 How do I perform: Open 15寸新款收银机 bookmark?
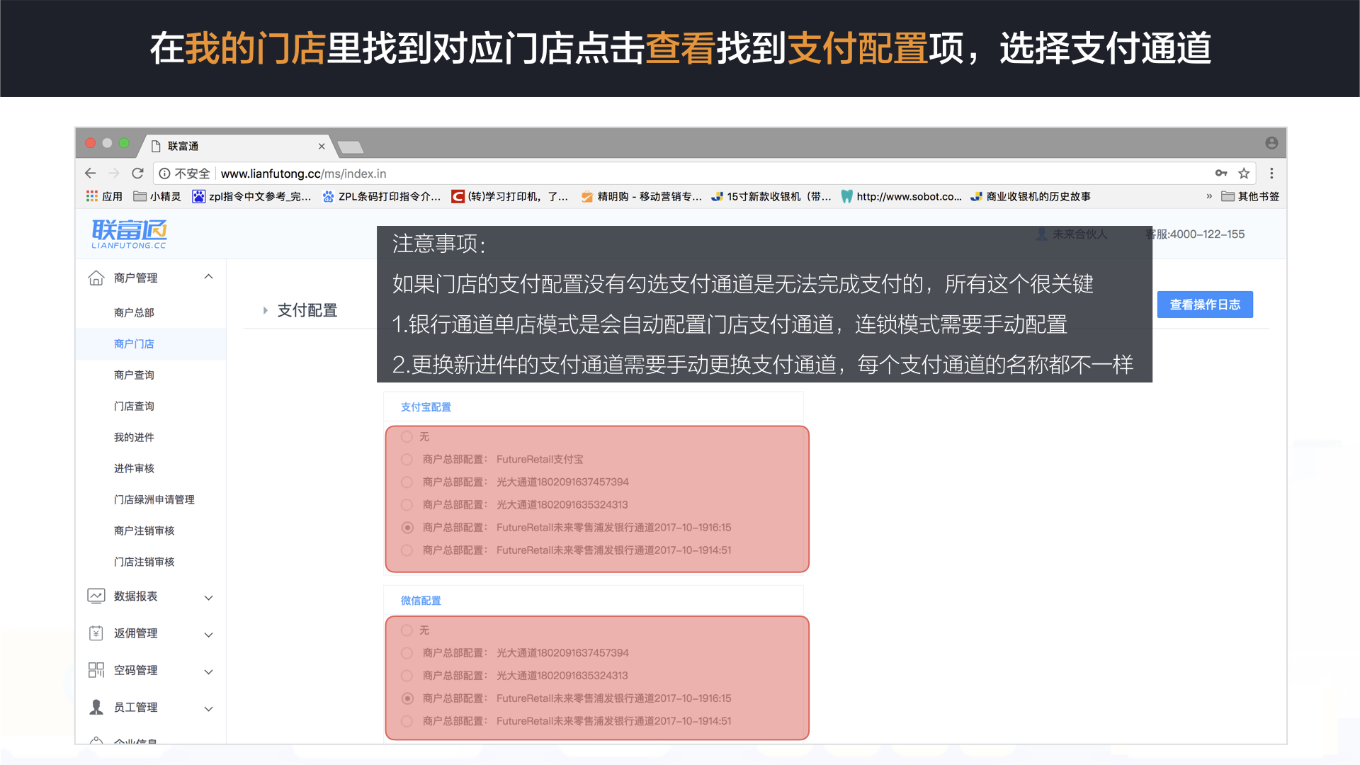(771, 196)
